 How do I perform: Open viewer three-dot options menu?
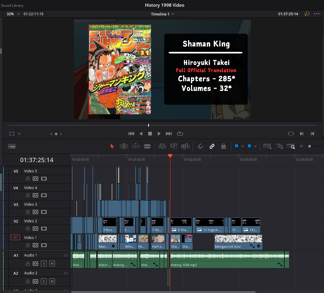pos(317,14)
